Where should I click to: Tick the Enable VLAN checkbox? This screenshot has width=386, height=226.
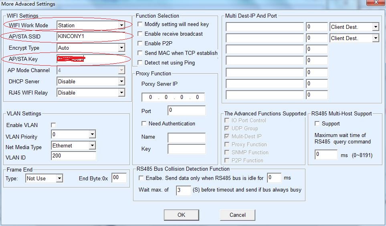(x=54, y=125)
